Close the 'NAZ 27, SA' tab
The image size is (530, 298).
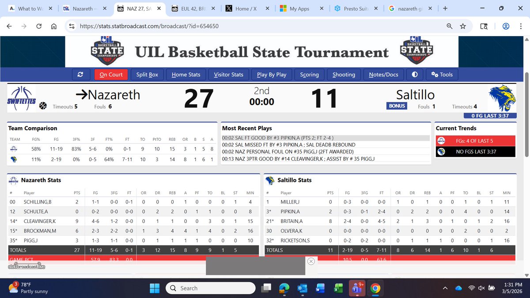click(159, 8)
